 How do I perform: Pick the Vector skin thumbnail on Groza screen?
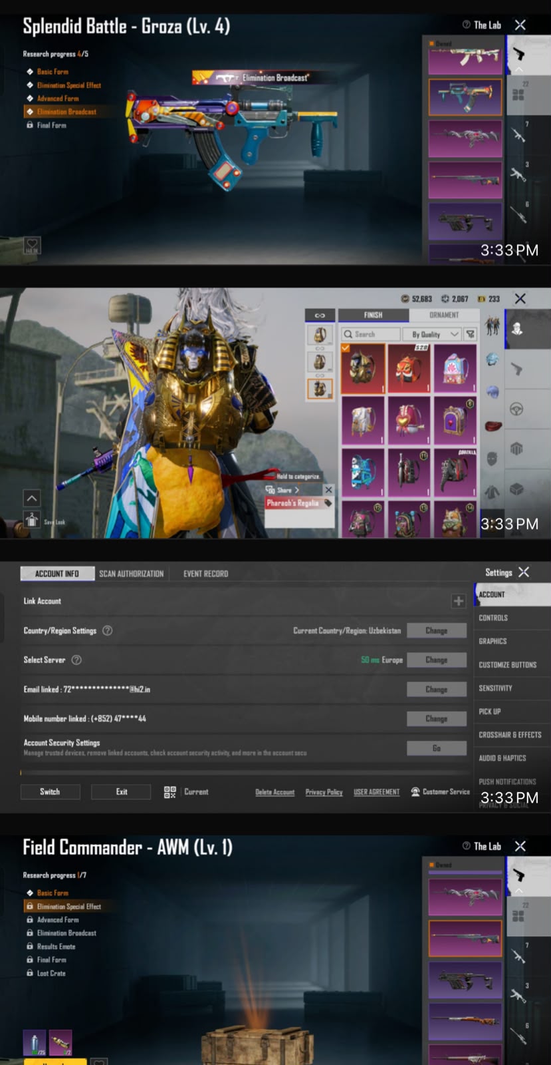coord(465,220)
